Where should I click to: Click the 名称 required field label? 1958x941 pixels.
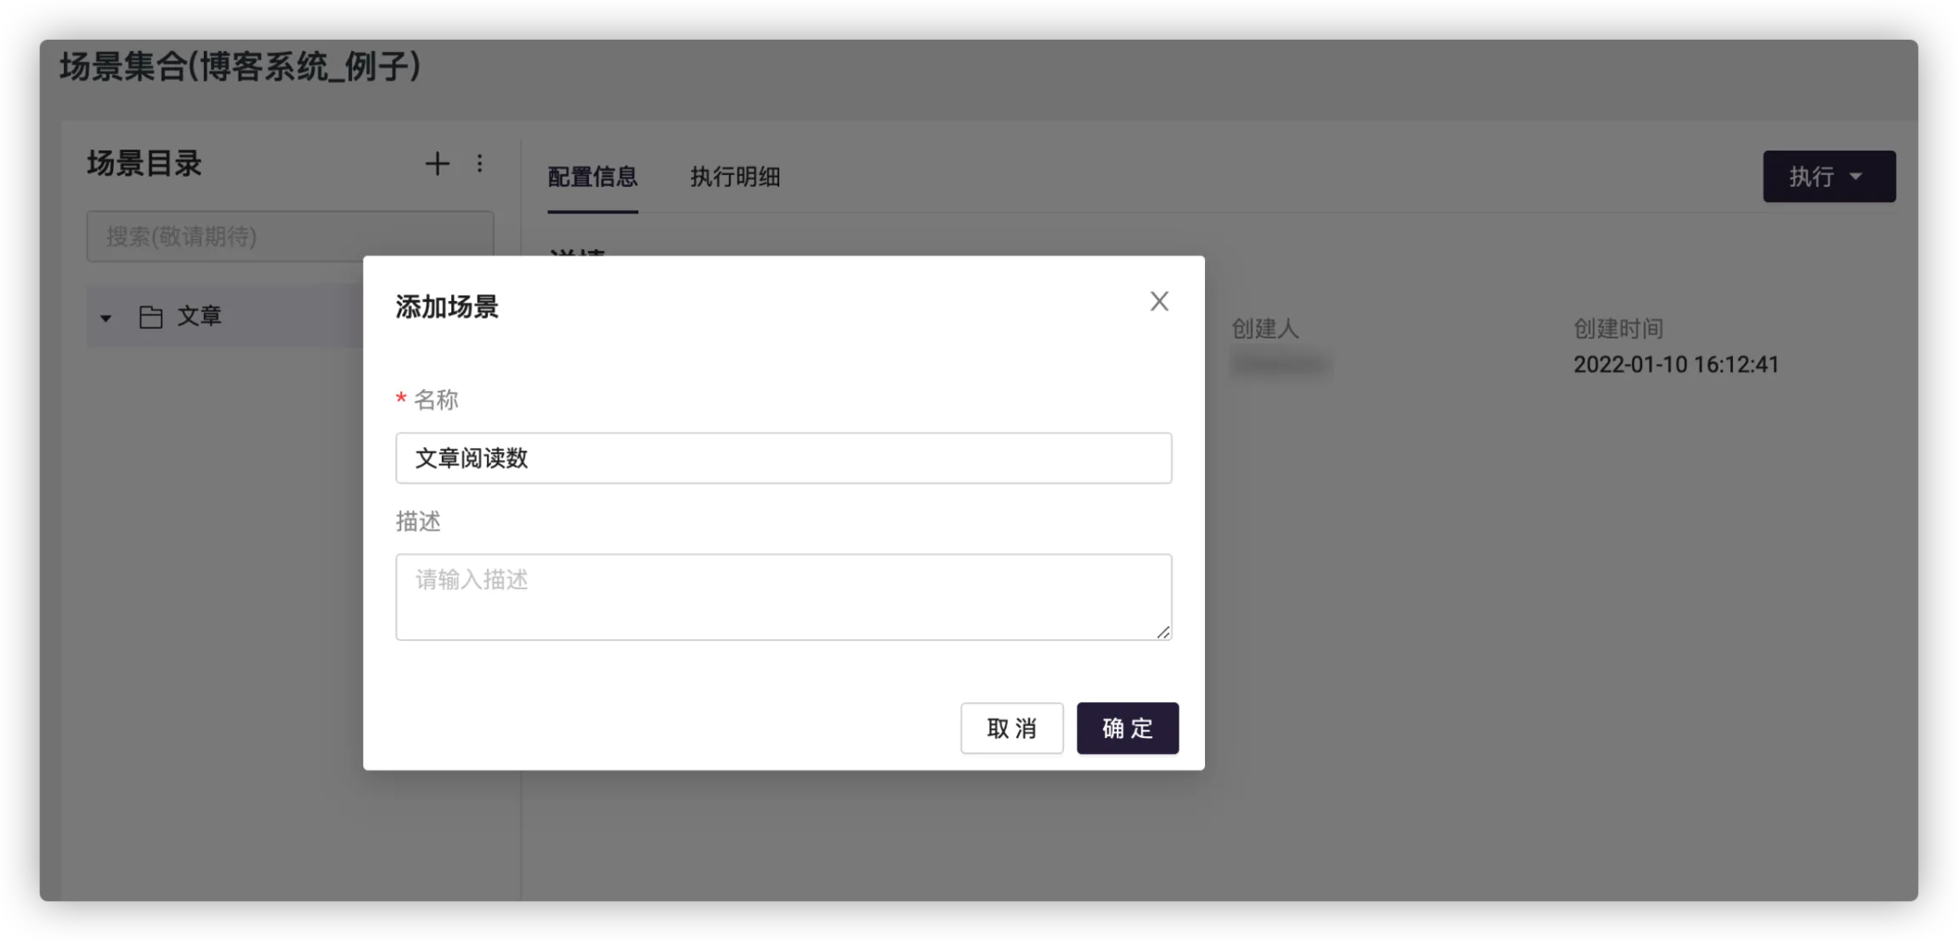(x=435, y=400)
